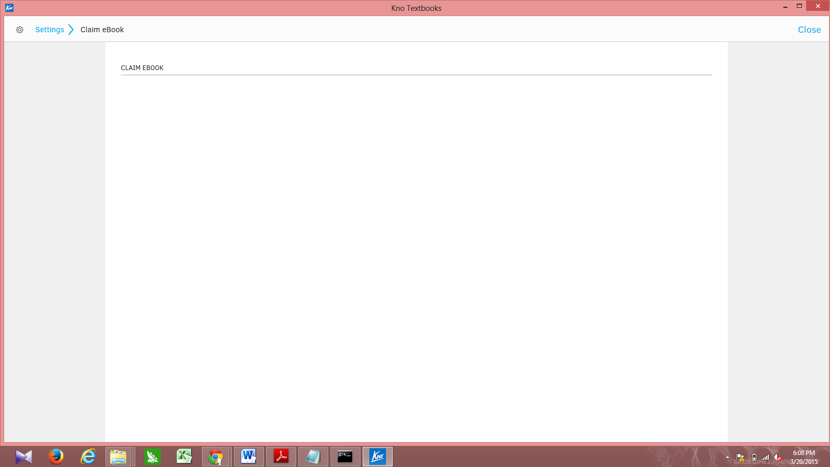The image size is (830, 467).
Task: Go back to Settings breadcrumb link
Action: 50,30
